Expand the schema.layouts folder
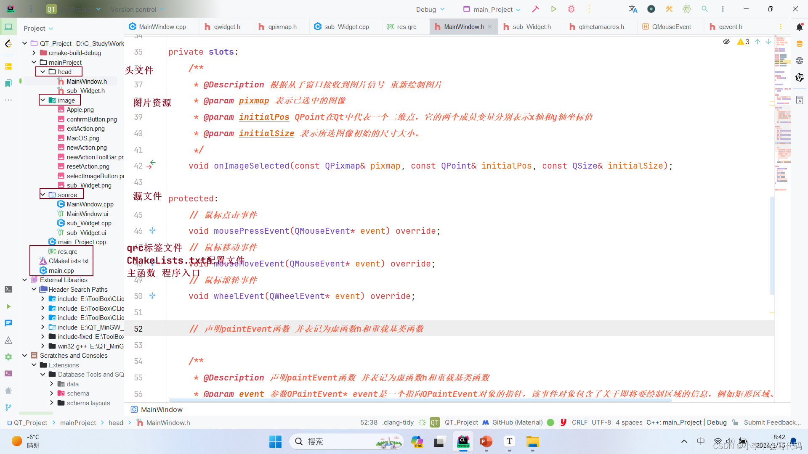Viewport: 808px width, 454px height. click(52, 403)
